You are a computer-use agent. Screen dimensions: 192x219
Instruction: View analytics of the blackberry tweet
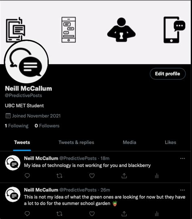(x=157, y=176)
